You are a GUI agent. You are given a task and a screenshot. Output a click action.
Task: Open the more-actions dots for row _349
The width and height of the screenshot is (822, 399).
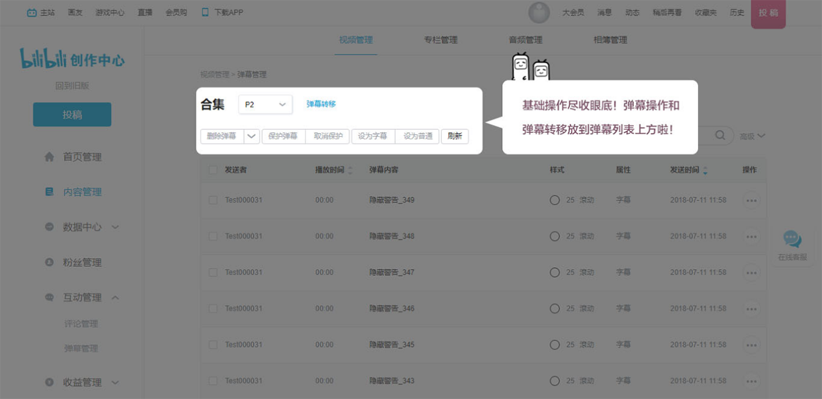pyautogui.click(x=751, y=200)
